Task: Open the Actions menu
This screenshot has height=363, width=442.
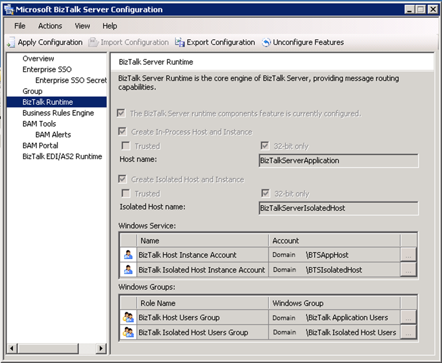Action: [x=50, y=26]
